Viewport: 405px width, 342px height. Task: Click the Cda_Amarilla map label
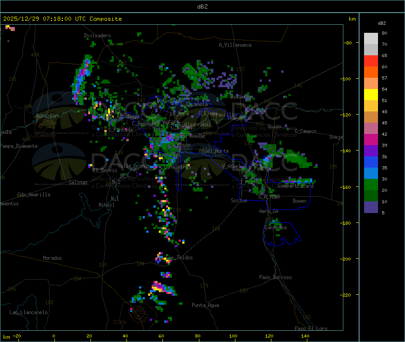pos(34,195)
